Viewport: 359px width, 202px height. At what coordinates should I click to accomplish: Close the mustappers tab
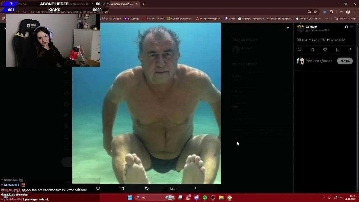(x=92, y=4)
